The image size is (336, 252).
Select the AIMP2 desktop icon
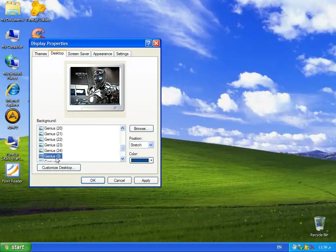click(x=12, y=119)
